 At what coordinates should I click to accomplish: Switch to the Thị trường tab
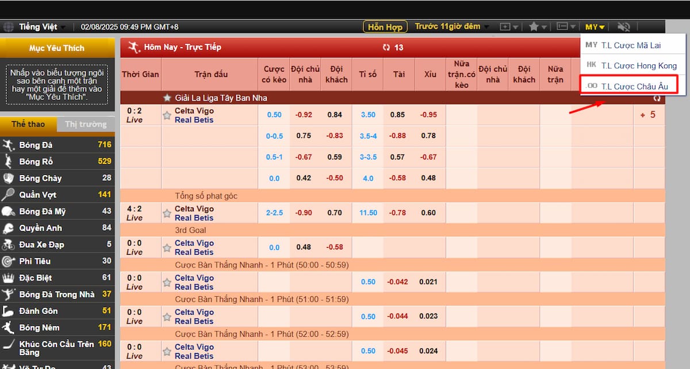pyautogui.click(x=86, y=124)
